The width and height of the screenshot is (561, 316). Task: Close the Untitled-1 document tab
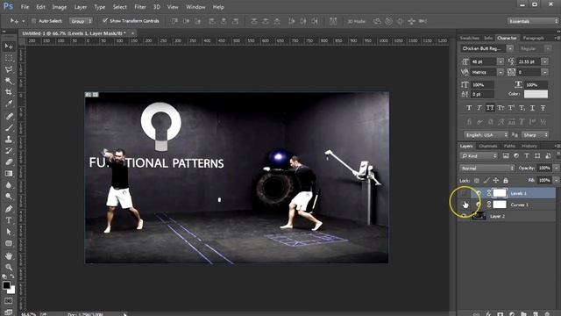coord(132,33)
